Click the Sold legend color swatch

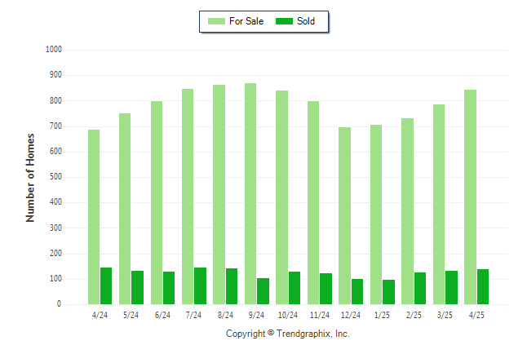284,21
